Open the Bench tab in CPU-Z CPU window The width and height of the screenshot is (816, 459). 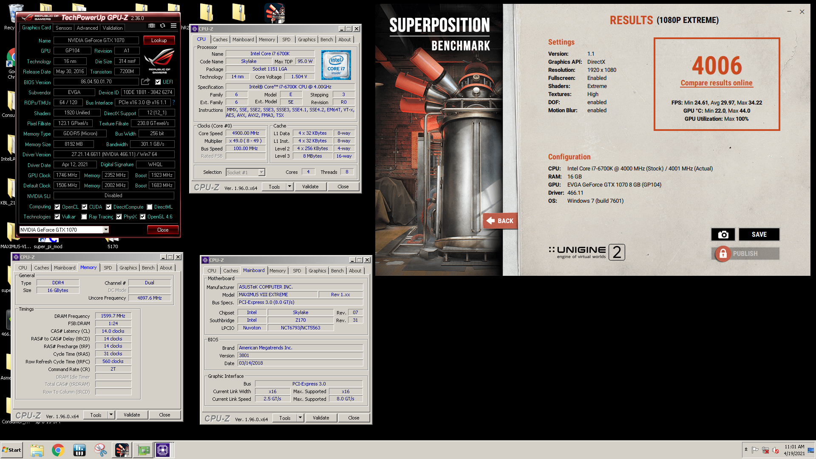[327, 40]
